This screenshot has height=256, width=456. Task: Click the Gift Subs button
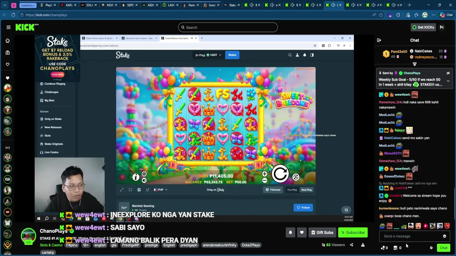322,233
